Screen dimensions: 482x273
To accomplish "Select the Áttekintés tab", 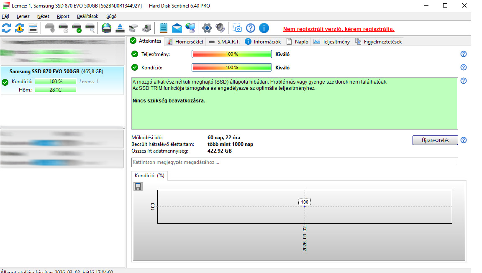I will point(146,41).
